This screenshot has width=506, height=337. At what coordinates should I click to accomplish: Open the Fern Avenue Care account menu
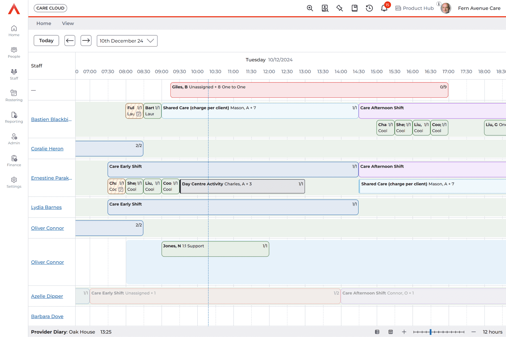479,8
